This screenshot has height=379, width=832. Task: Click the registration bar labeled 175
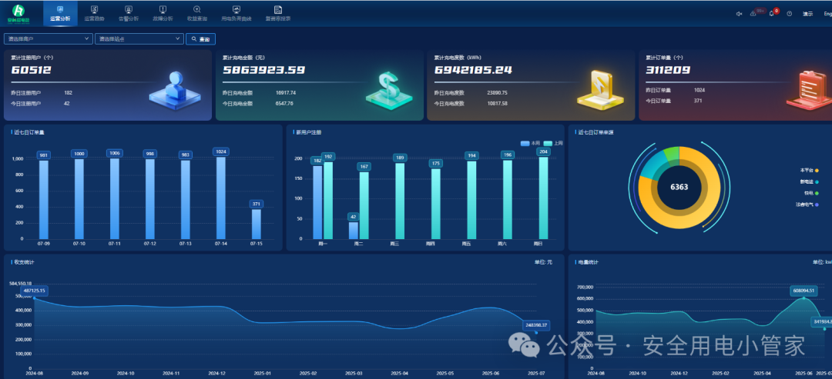[435, 204]
